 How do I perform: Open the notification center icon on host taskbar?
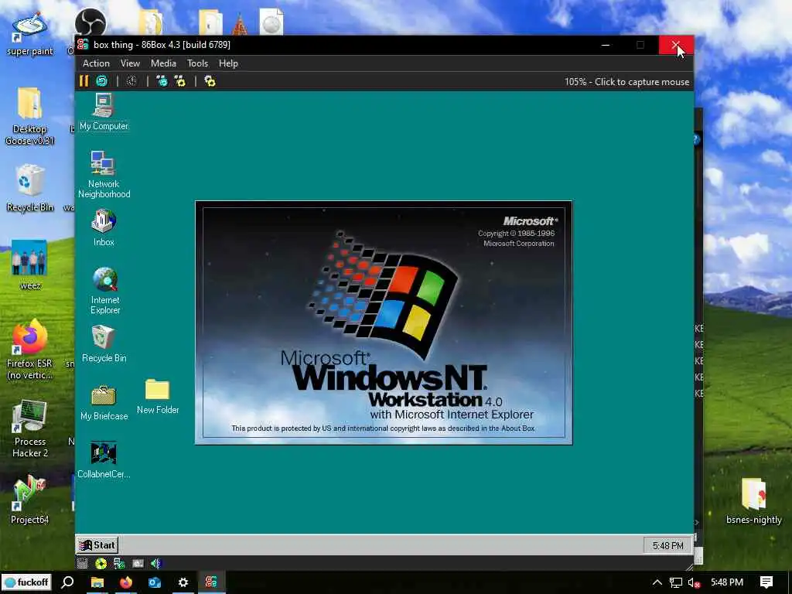[766, 582]
